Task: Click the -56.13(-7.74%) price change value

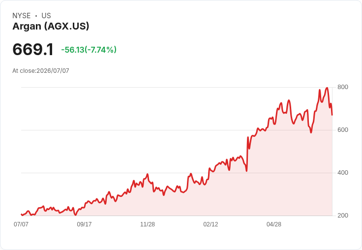Action: point(89,50)
